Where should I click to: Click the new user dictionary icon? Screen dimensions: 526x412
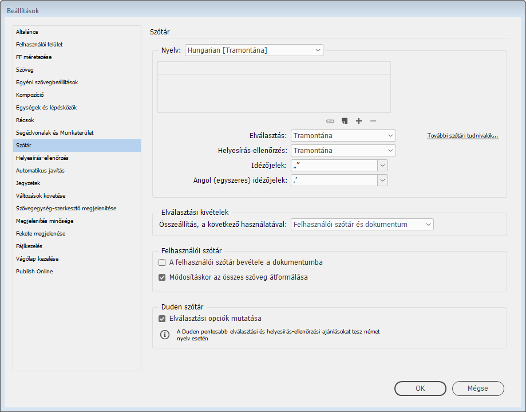tap(345, 121)
